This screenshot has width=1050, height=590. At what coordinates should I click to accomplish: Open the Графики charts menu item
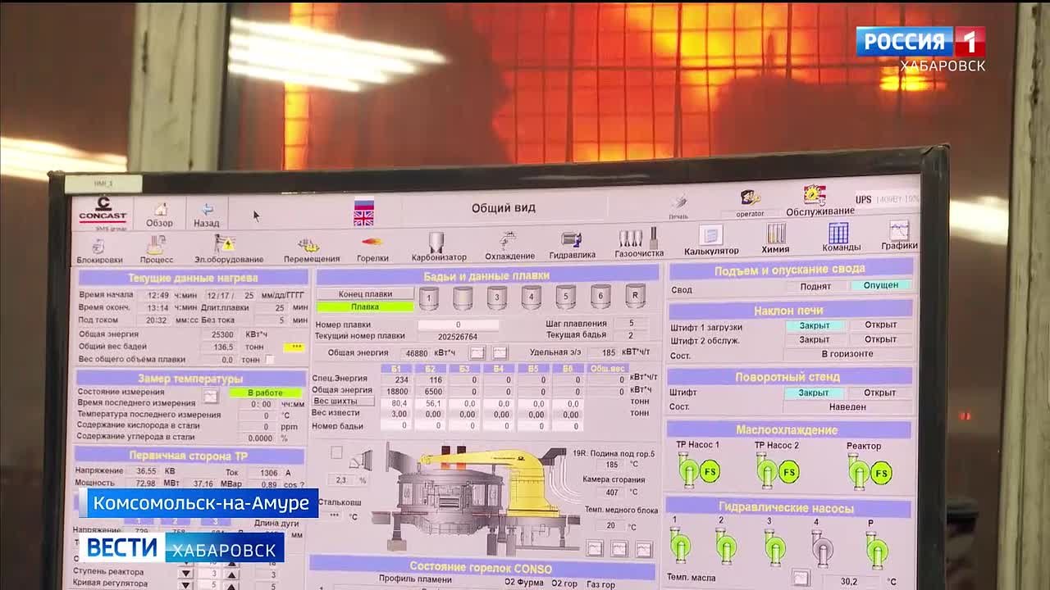899,235
